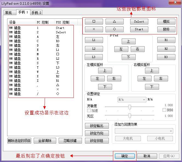Click 忽略按键 button
The height and width of the screenshot is (162, 182).
click(x=70, y=141)
